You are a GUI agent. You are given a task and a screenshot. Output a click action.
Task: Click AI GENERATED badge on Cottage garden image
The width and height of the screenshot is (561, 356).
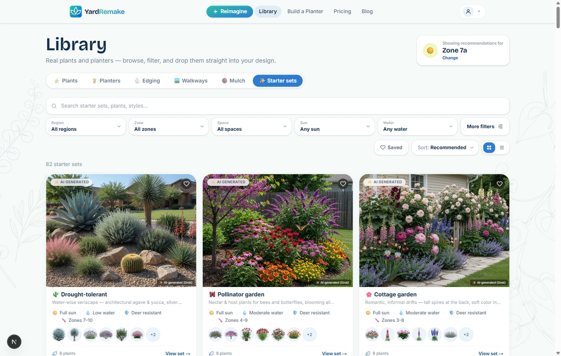click(x=385, y=182)
